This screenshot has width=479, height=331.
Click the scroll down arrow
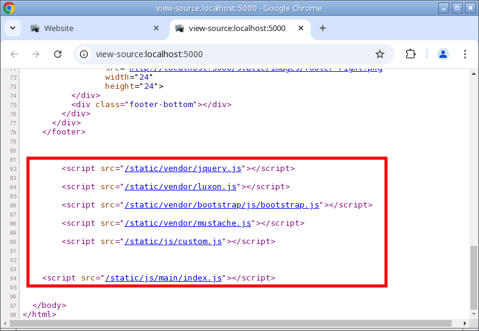click(474, 314)
